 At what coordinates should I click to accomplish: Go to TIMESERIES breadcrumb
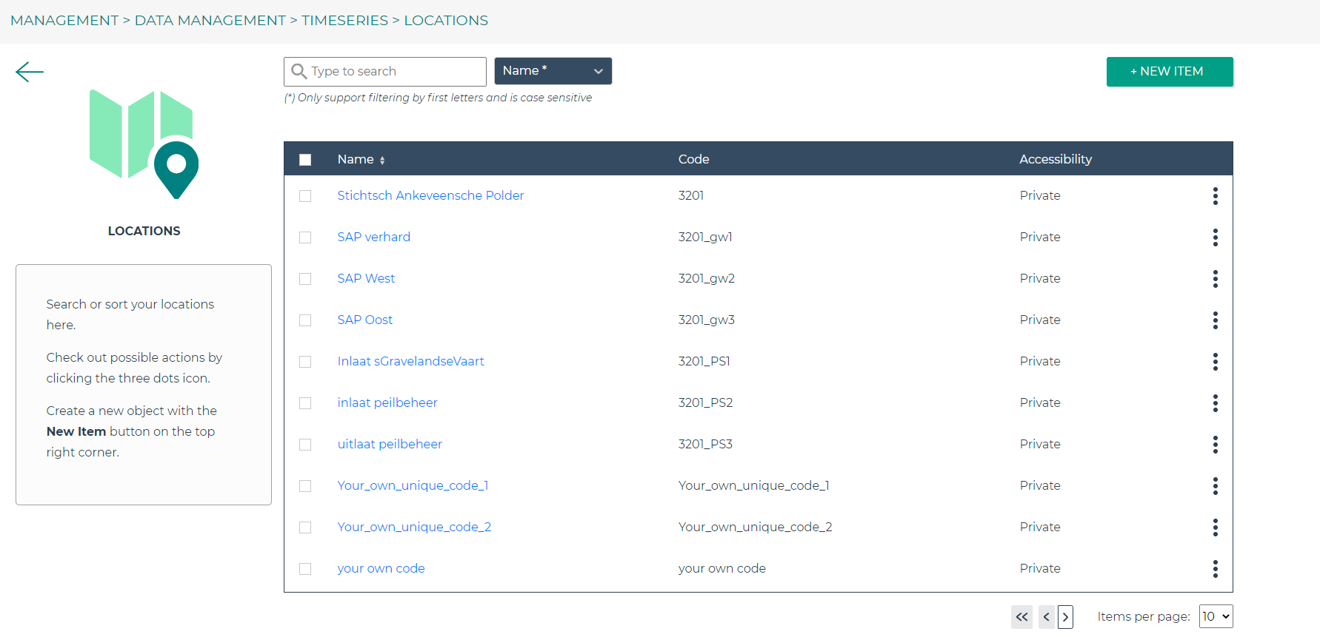[x=344, y=20]
